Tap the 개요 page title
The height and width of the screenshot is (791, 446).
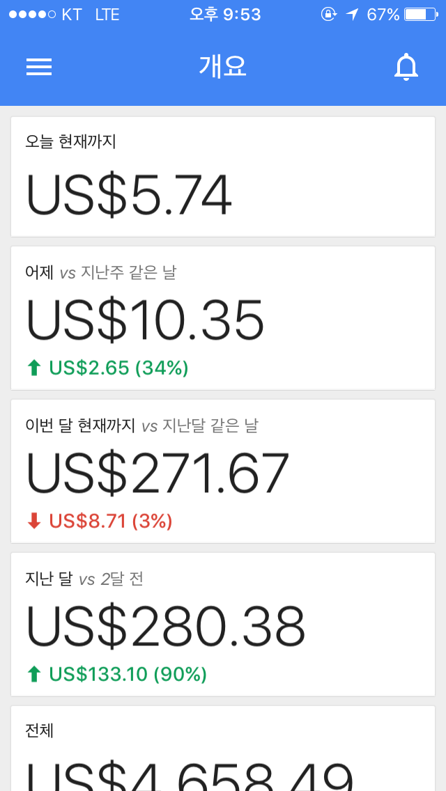coord(223,67)
